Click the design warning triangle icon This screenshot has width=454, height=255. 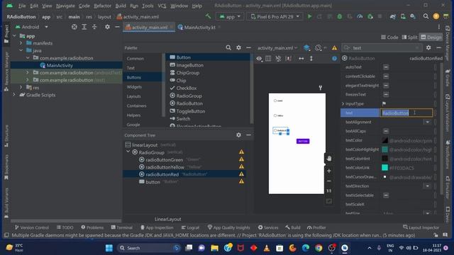click(334, 47)
